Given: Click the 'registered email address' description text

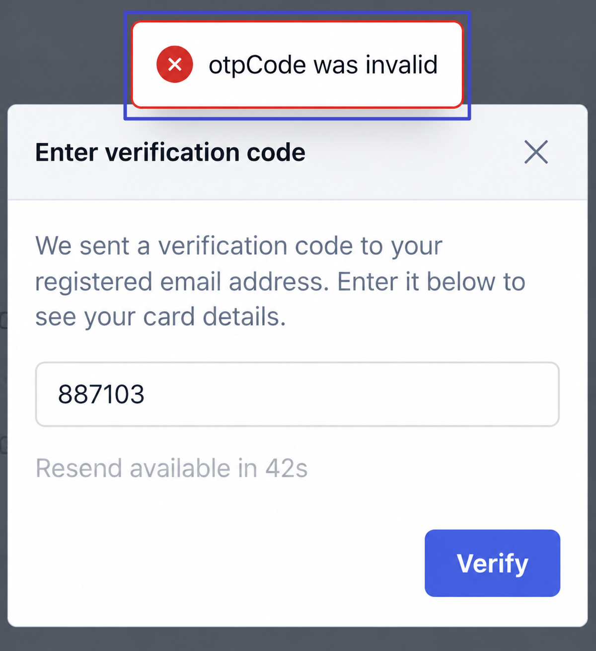Looking at the screenshot, I should pos(182,282).
